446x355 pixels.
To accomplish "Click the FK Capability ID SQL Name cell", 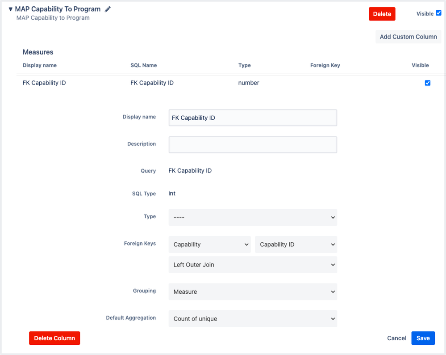I will click(x=152, y=83).
